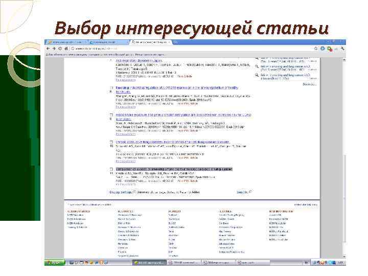Tick the checkbox for result number 9
This screenshot has width=368, height=276.
(111, 115)
